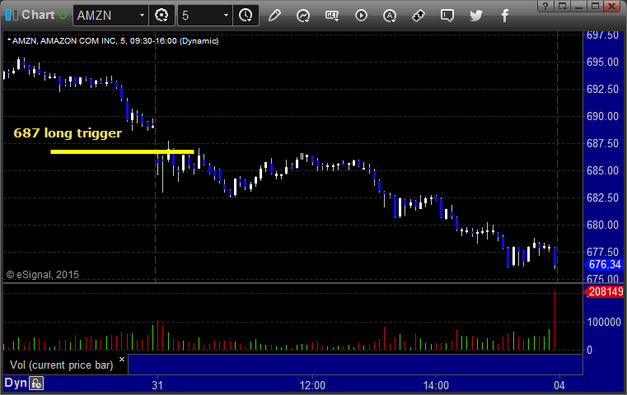Click the 682.50 price axis label

click(602, 198)
